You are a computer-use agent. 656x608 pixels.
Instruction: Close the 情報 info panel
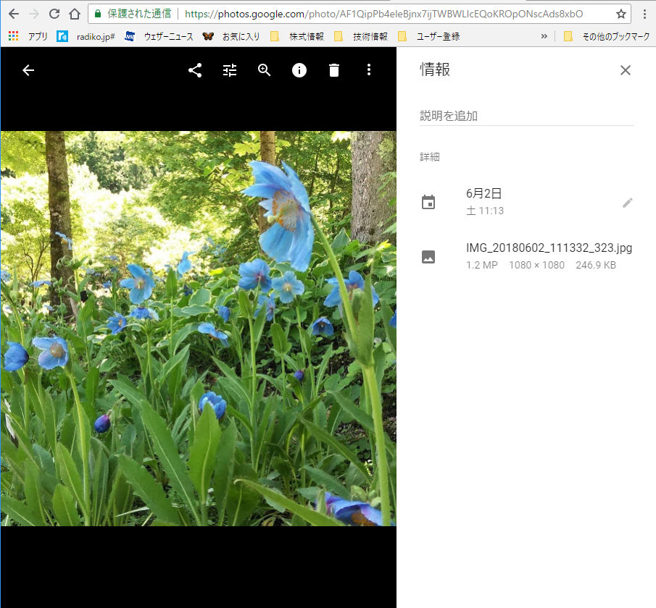[x=626, y=70]
